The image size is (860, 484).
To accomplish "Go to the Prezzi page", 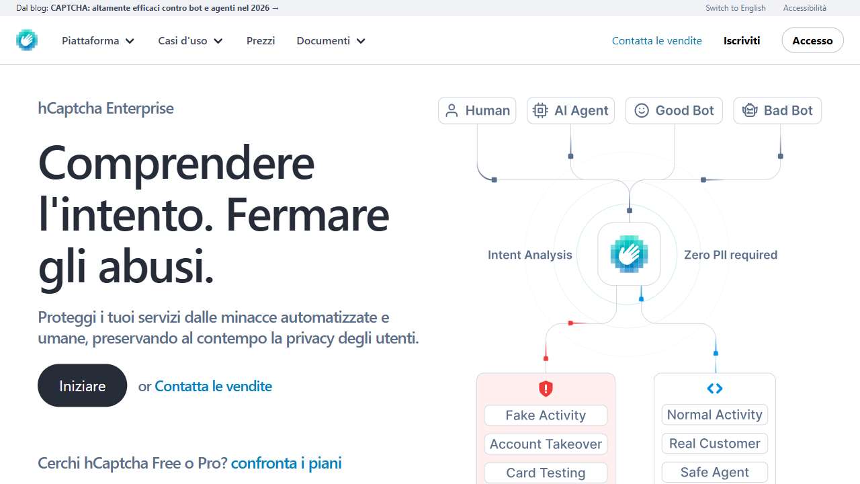I will coord(261,41).
